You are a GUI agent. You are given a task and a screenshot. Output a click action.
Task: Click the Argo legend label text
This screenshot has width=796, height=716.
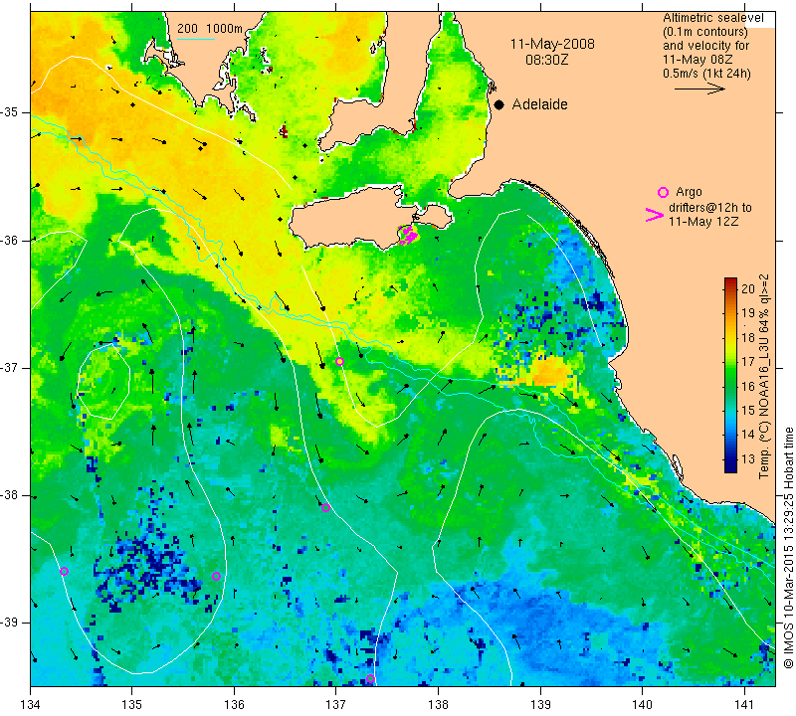point(689,192)
